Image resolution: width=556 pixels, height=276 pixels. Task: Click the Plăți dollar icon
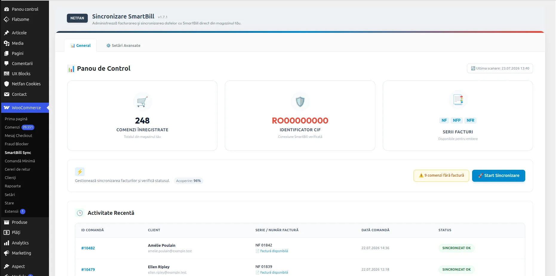[7, 232]
